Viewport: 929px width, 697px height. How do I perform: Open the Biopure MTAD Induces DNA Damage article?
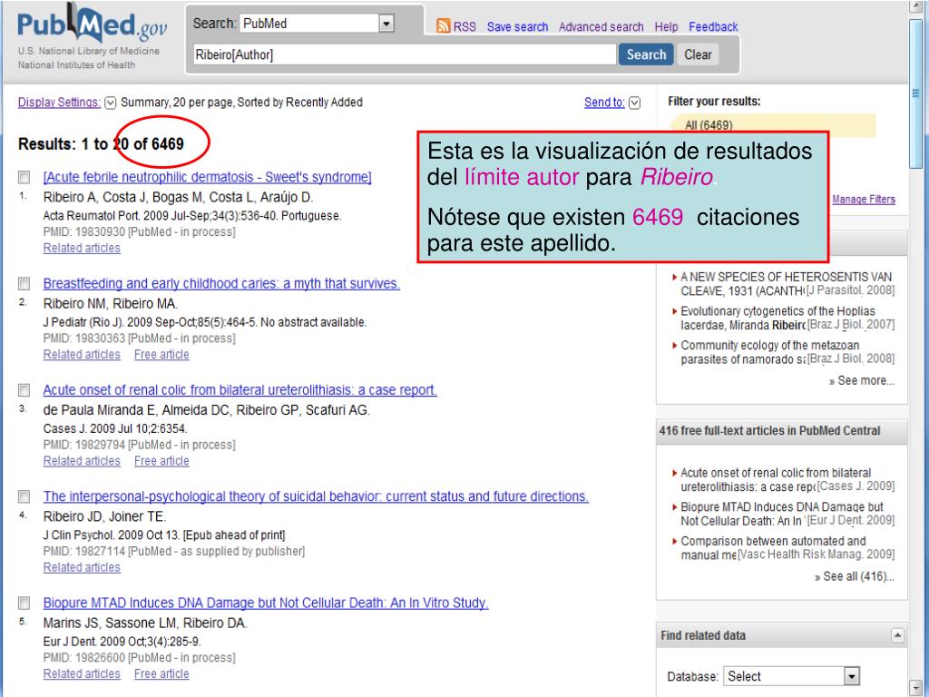[266, 603]
